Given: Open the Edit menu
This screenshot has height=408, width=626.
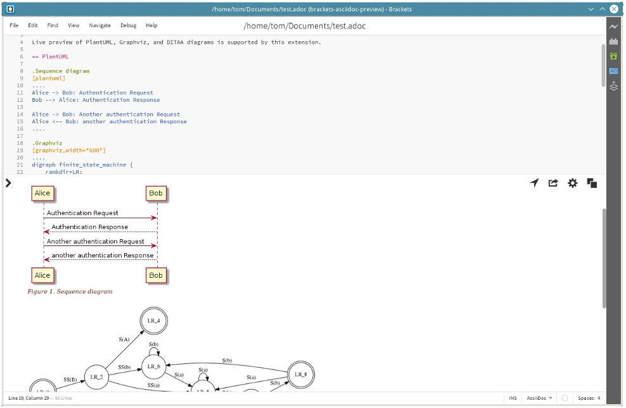Looking at the screenshot, I should click(x=33, y=25).
